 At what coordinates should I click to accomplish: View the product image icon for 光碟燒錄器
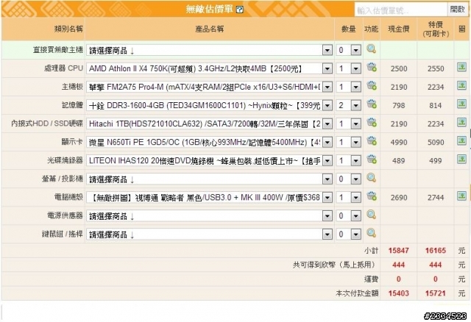(461, 160)
